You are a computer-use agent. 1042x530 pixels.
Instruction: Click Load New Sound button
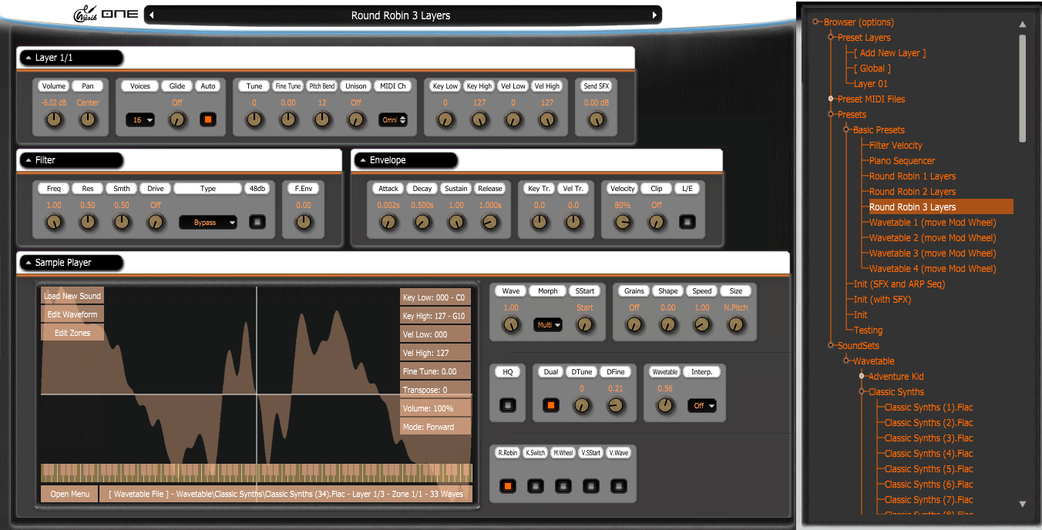coord(72,296)
